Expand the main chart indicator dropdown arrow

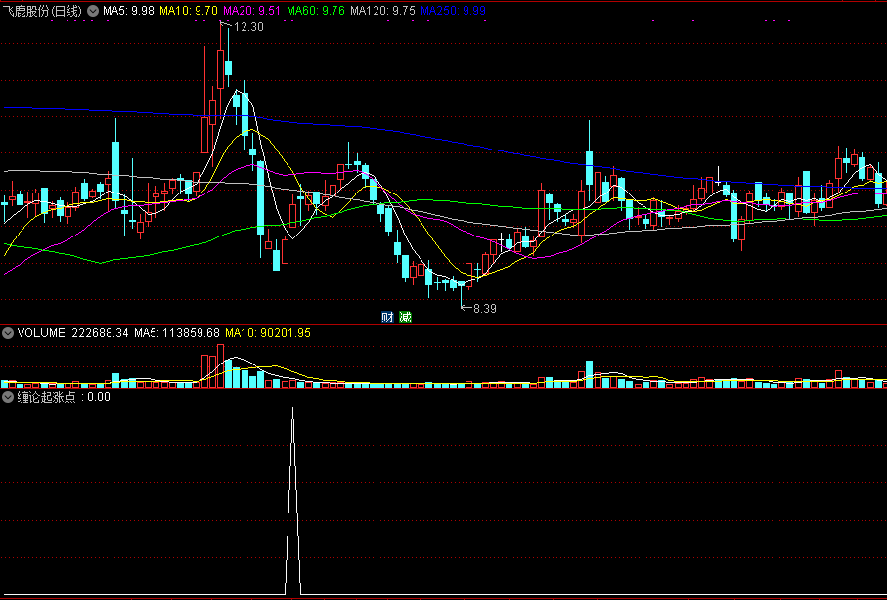[93, 11]
